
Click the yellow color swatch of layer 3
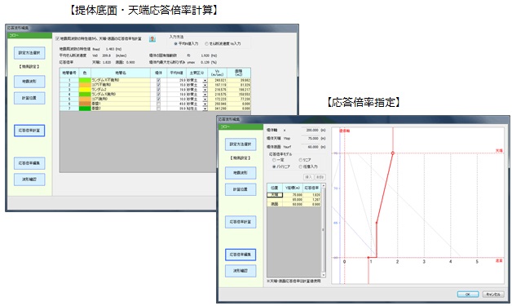85,90
